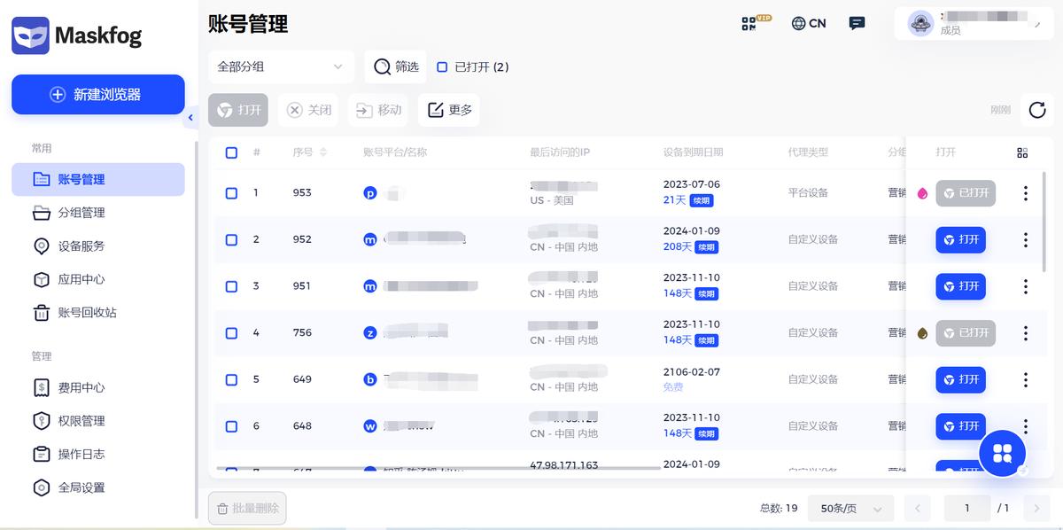
Task: Click the 续期 link for profile 953
Action: pyautogui.click(x=702, y=200)
